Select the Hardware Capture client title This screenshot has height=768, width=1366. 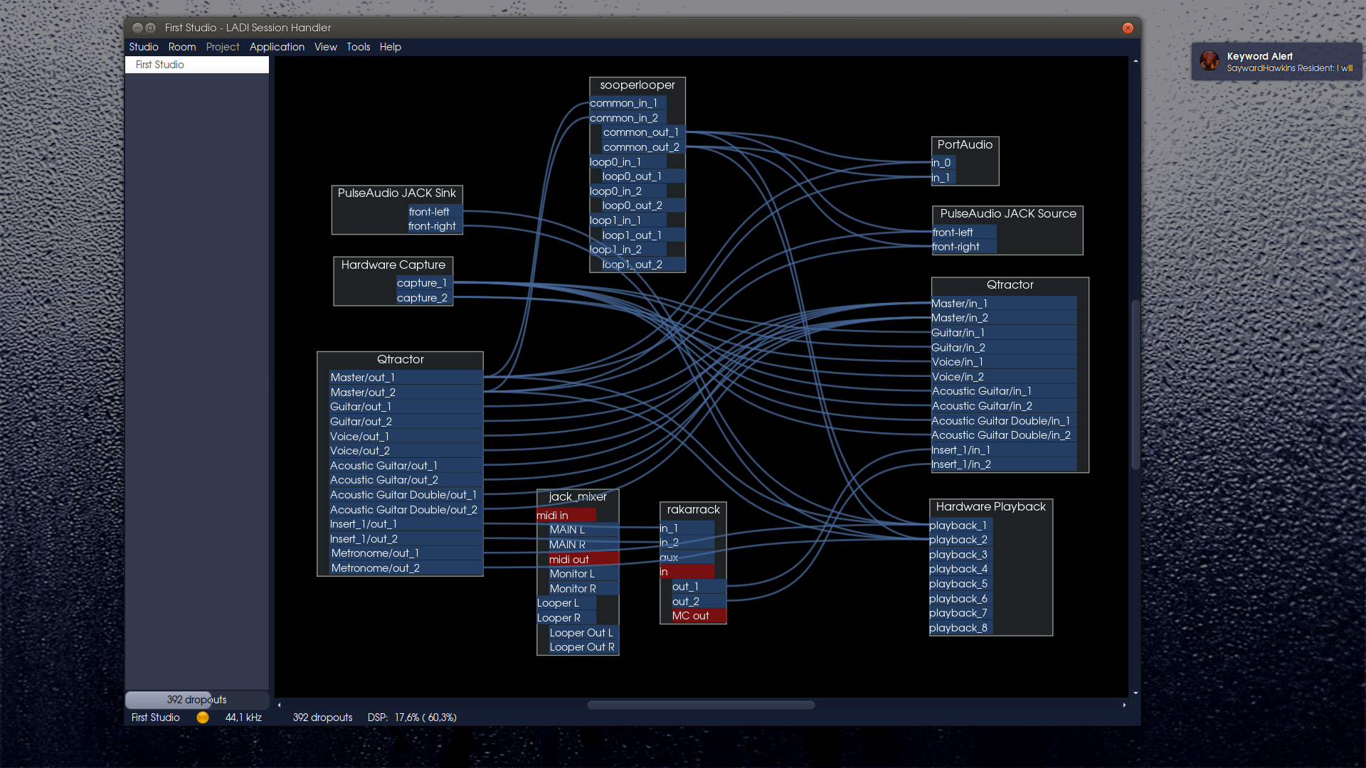click(x=393, y=265)
